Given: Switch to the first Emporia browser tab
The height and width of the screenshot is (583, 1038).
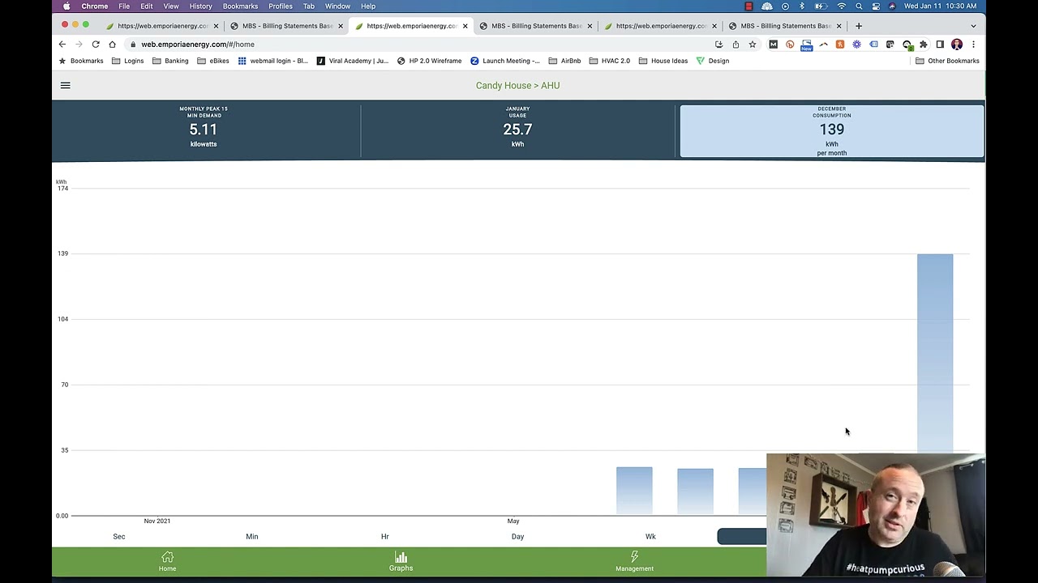Looking at the screenshot, I should (162, 26).
